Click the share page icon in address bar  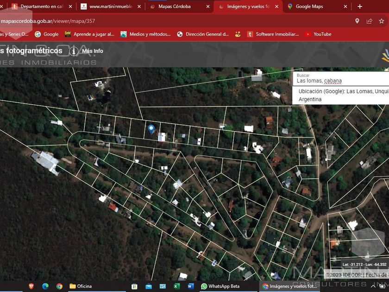click(x=369, y=21)
